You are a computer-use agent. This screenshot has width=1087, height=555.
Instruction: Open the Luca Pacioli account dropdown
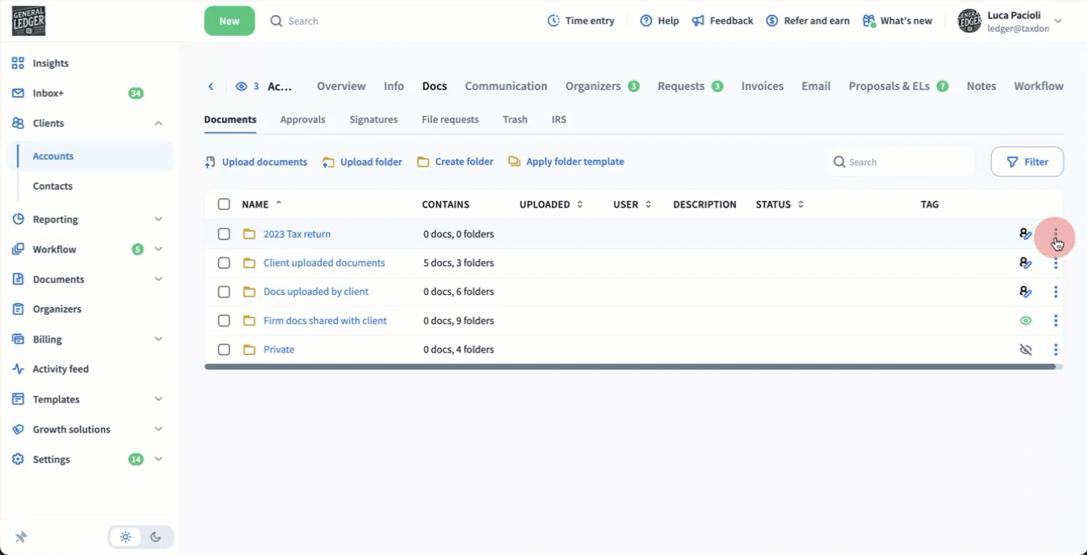tap(1058, 21)
